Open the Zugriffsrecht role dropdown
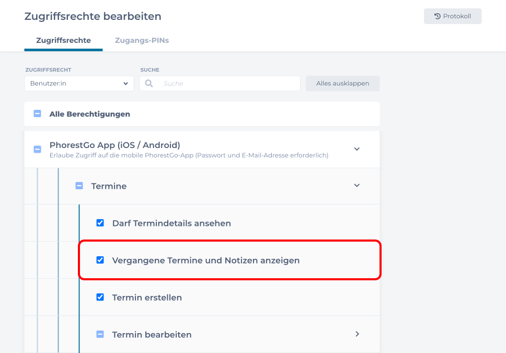506x353 pixels. (x=79, y=84)
